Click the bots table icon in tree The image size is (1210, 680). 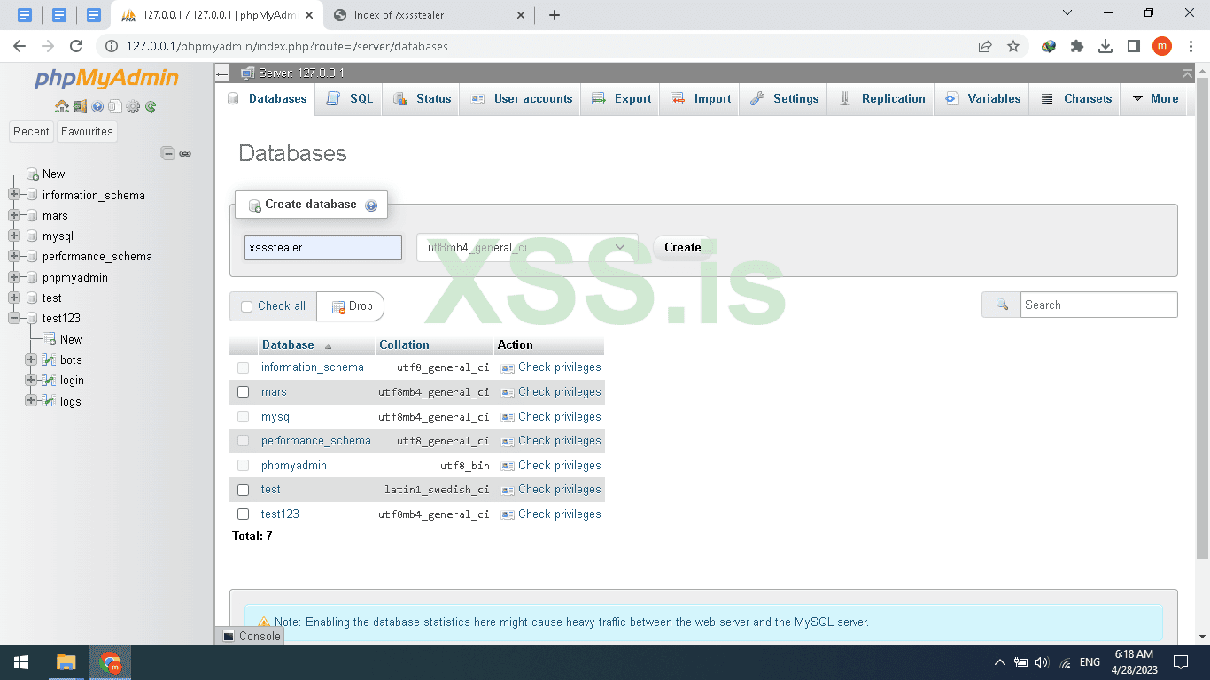[50, 359]
